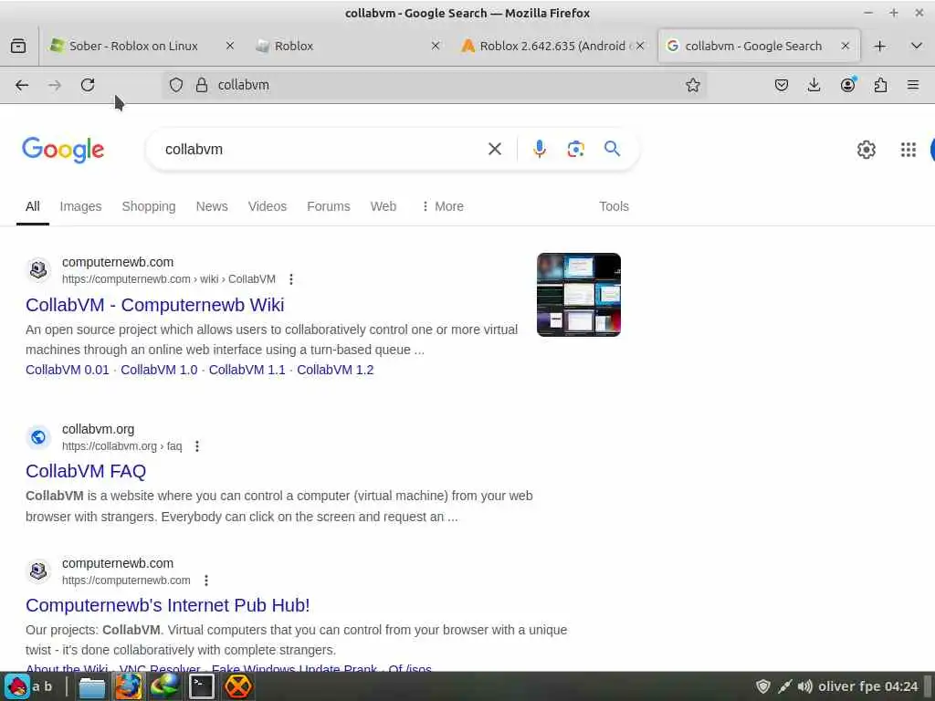Select the Videos search filter
The width and height of the screenshot is (935, 701).
(268, 206)
